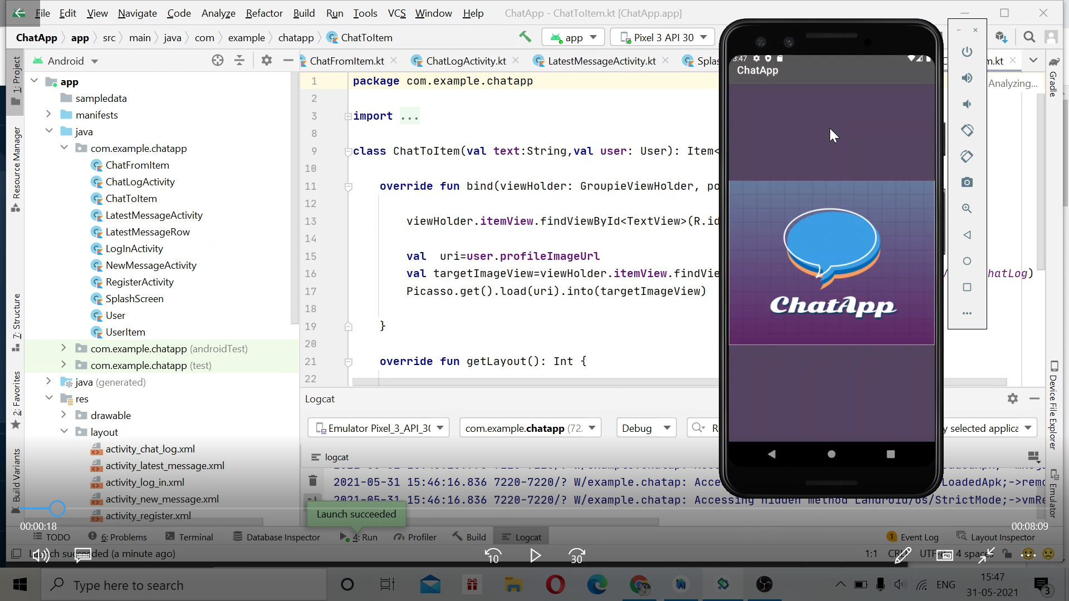Clear logcat with trash icon
The image size is (1069, 601).
[313, 480]
